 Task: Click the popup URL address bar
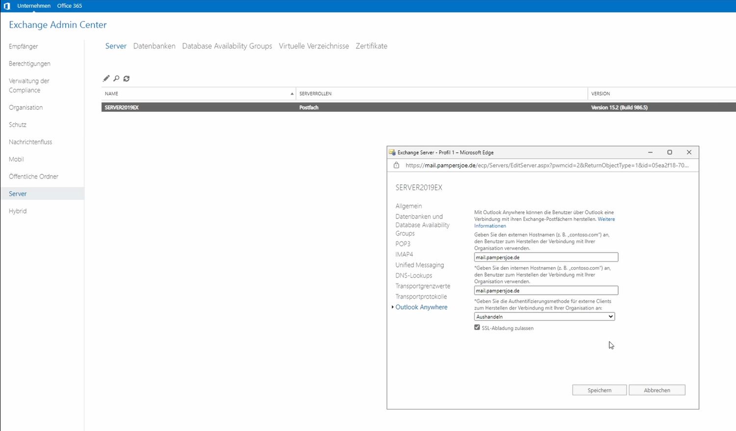pyautogui.click(x=547, y=165)
